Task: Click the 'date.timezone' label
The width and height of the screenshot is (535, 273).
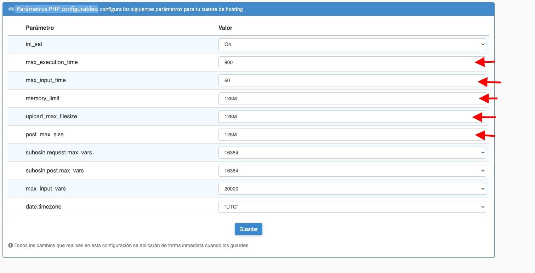Action: tap(44, 207)
